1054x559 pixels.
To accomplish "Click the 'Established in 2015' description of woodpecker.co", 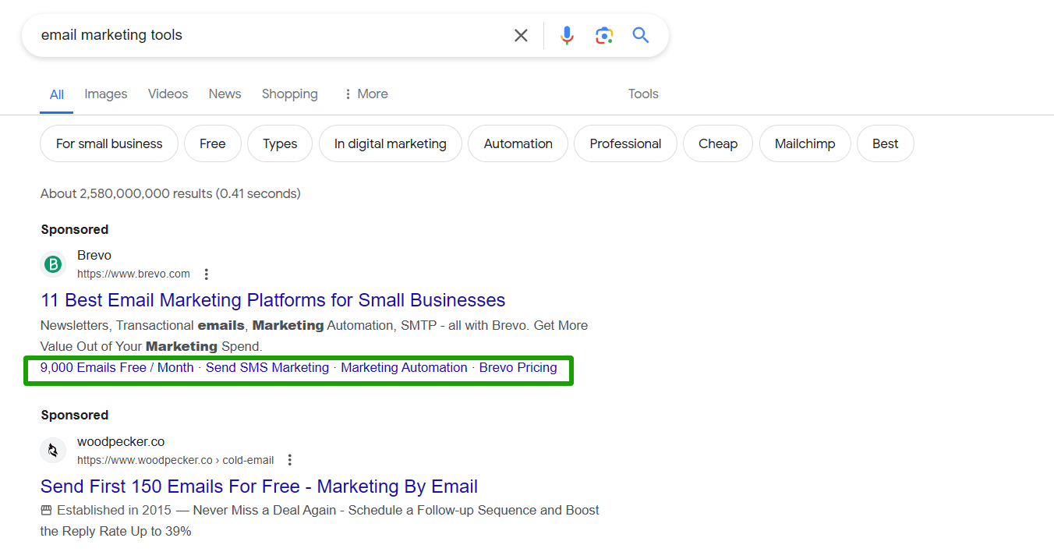I will [320, 521].
